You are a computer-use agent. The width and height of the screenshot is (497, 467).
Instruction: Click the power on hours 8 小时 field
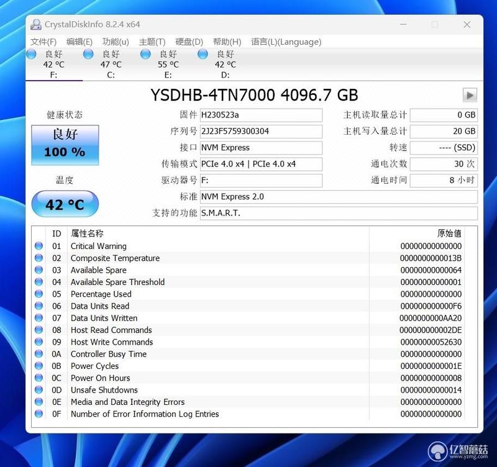pyautogui.click(x=444, y=180)
